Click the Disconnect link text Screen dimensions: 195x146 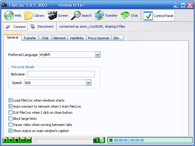pos(45,26)
